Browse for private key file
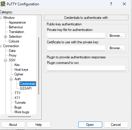The image size is (132, 130). [116, 36]
